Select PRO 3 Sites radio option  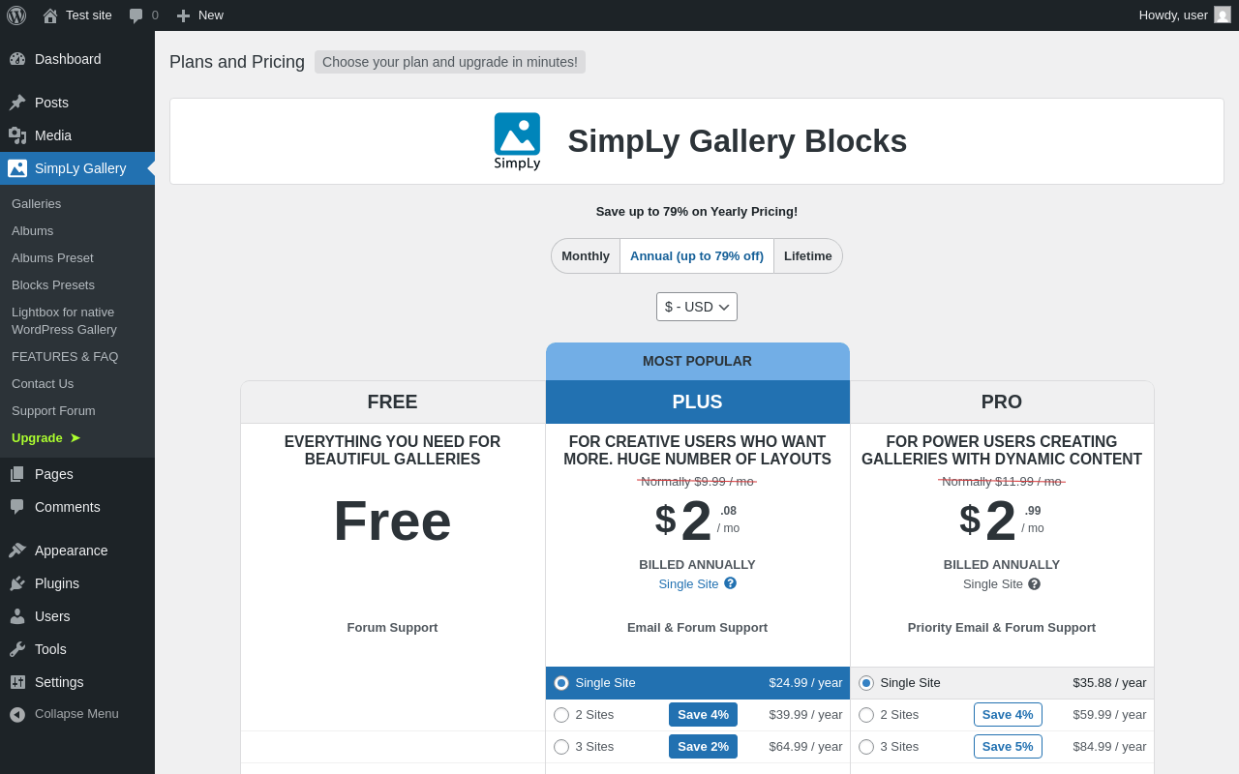pyautogui.click(x=866, y=747)
